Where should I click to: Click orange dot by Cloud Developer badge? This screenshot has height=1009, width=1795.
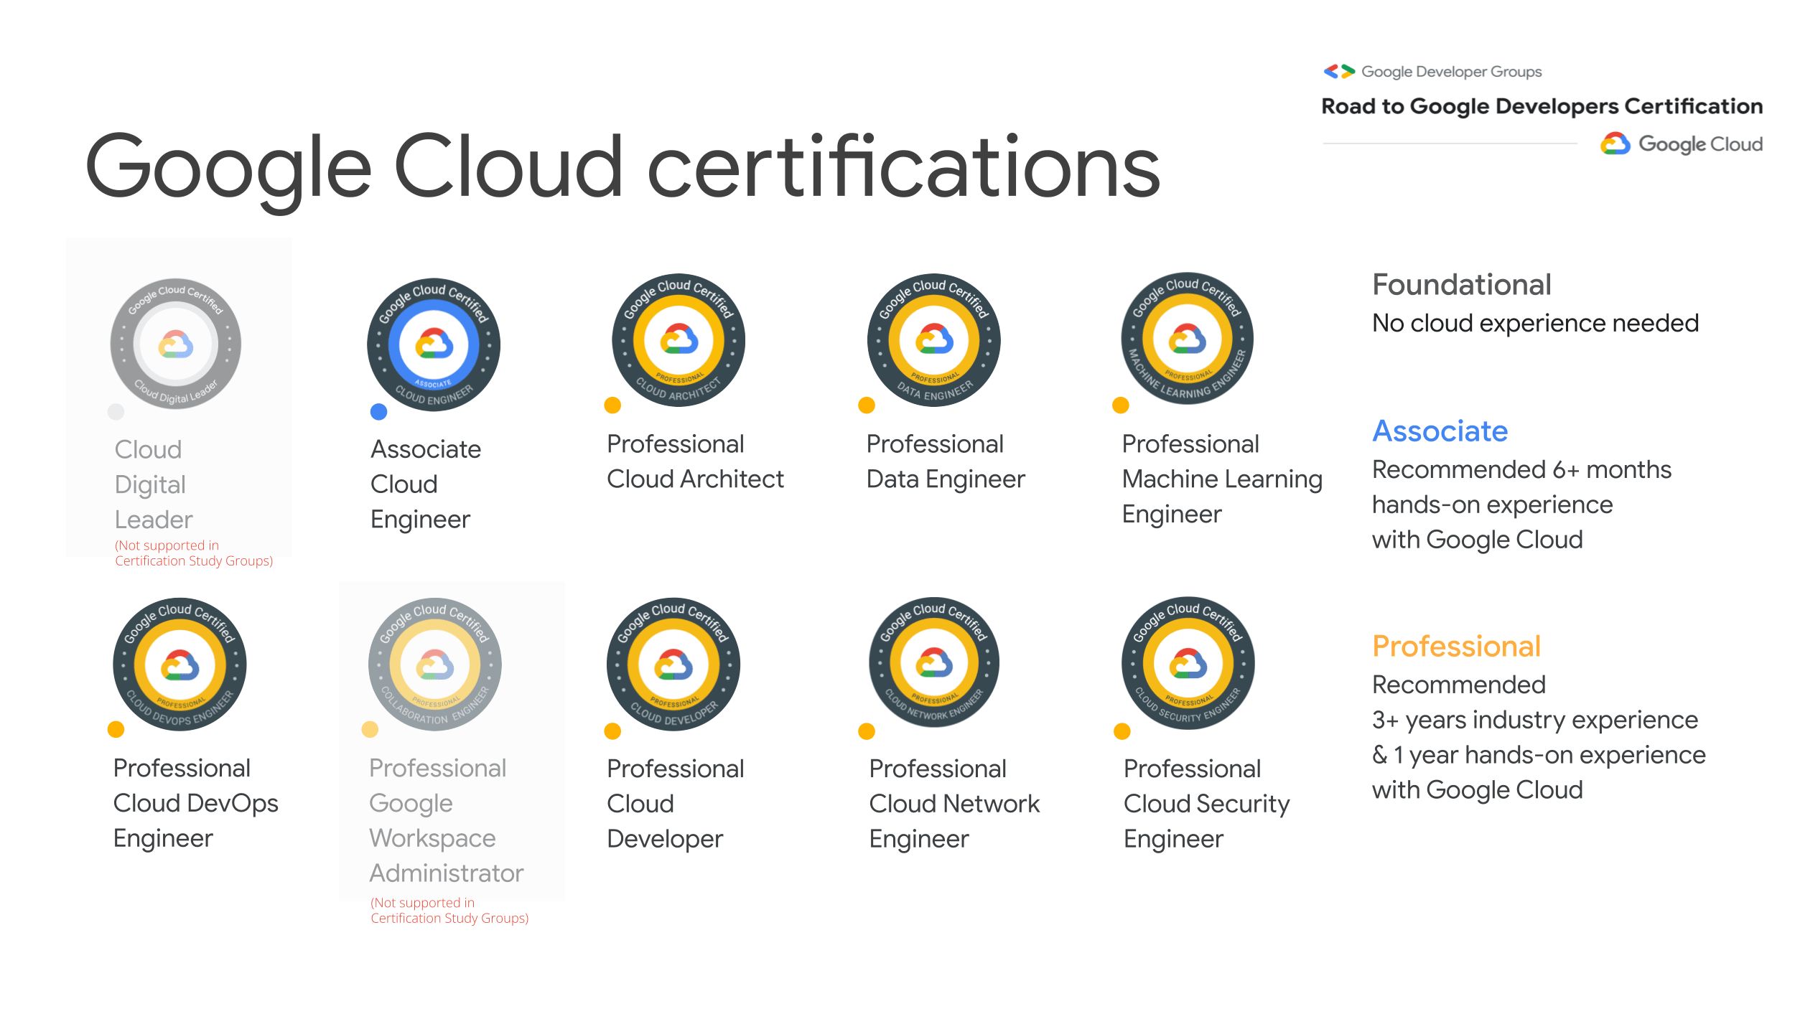click(x=612, y=731)
